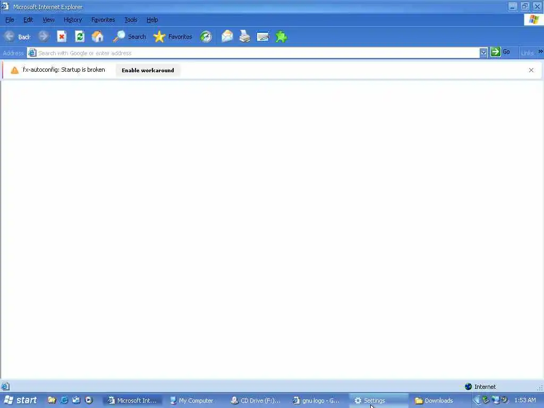
Task: Open the History menu
Action: [x=73, y=20]
